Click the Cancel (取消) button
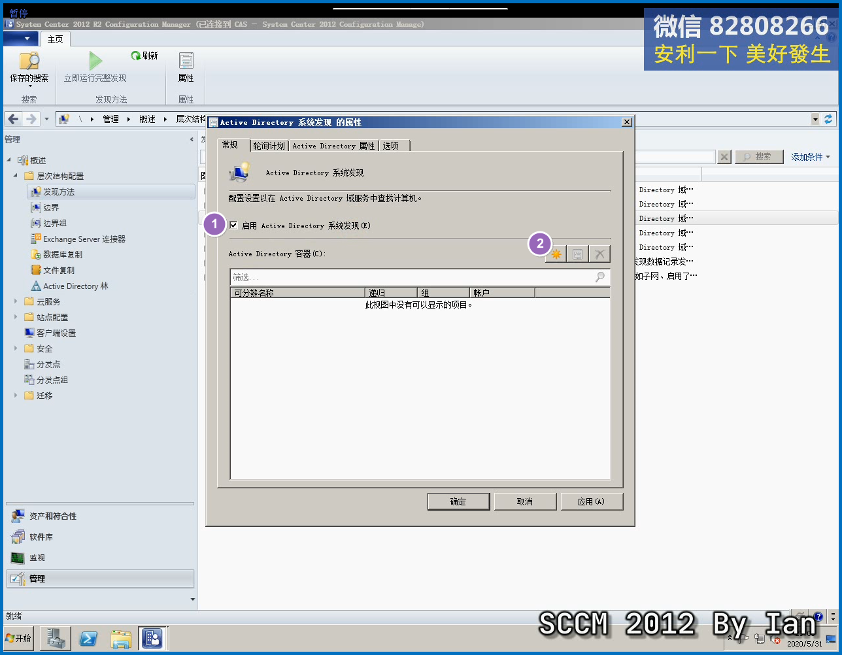The image size is (842, 655). (525, 501)
